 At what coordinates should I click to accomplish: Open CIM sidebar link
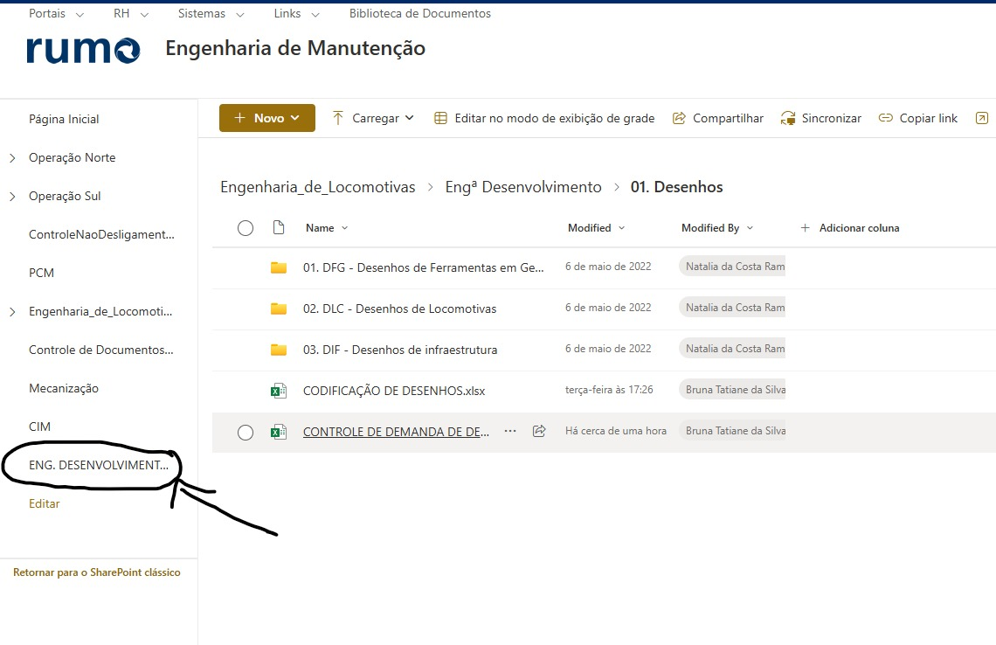point(39,427)
